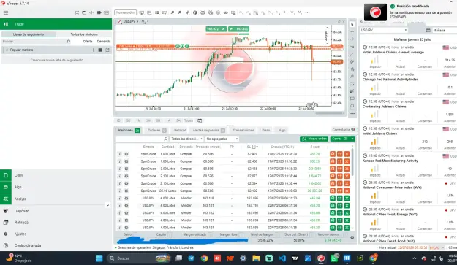Select the cursor pointer tool
This screenshot has width=457, height=265.
pyautogui.click(x=352, y=24)
